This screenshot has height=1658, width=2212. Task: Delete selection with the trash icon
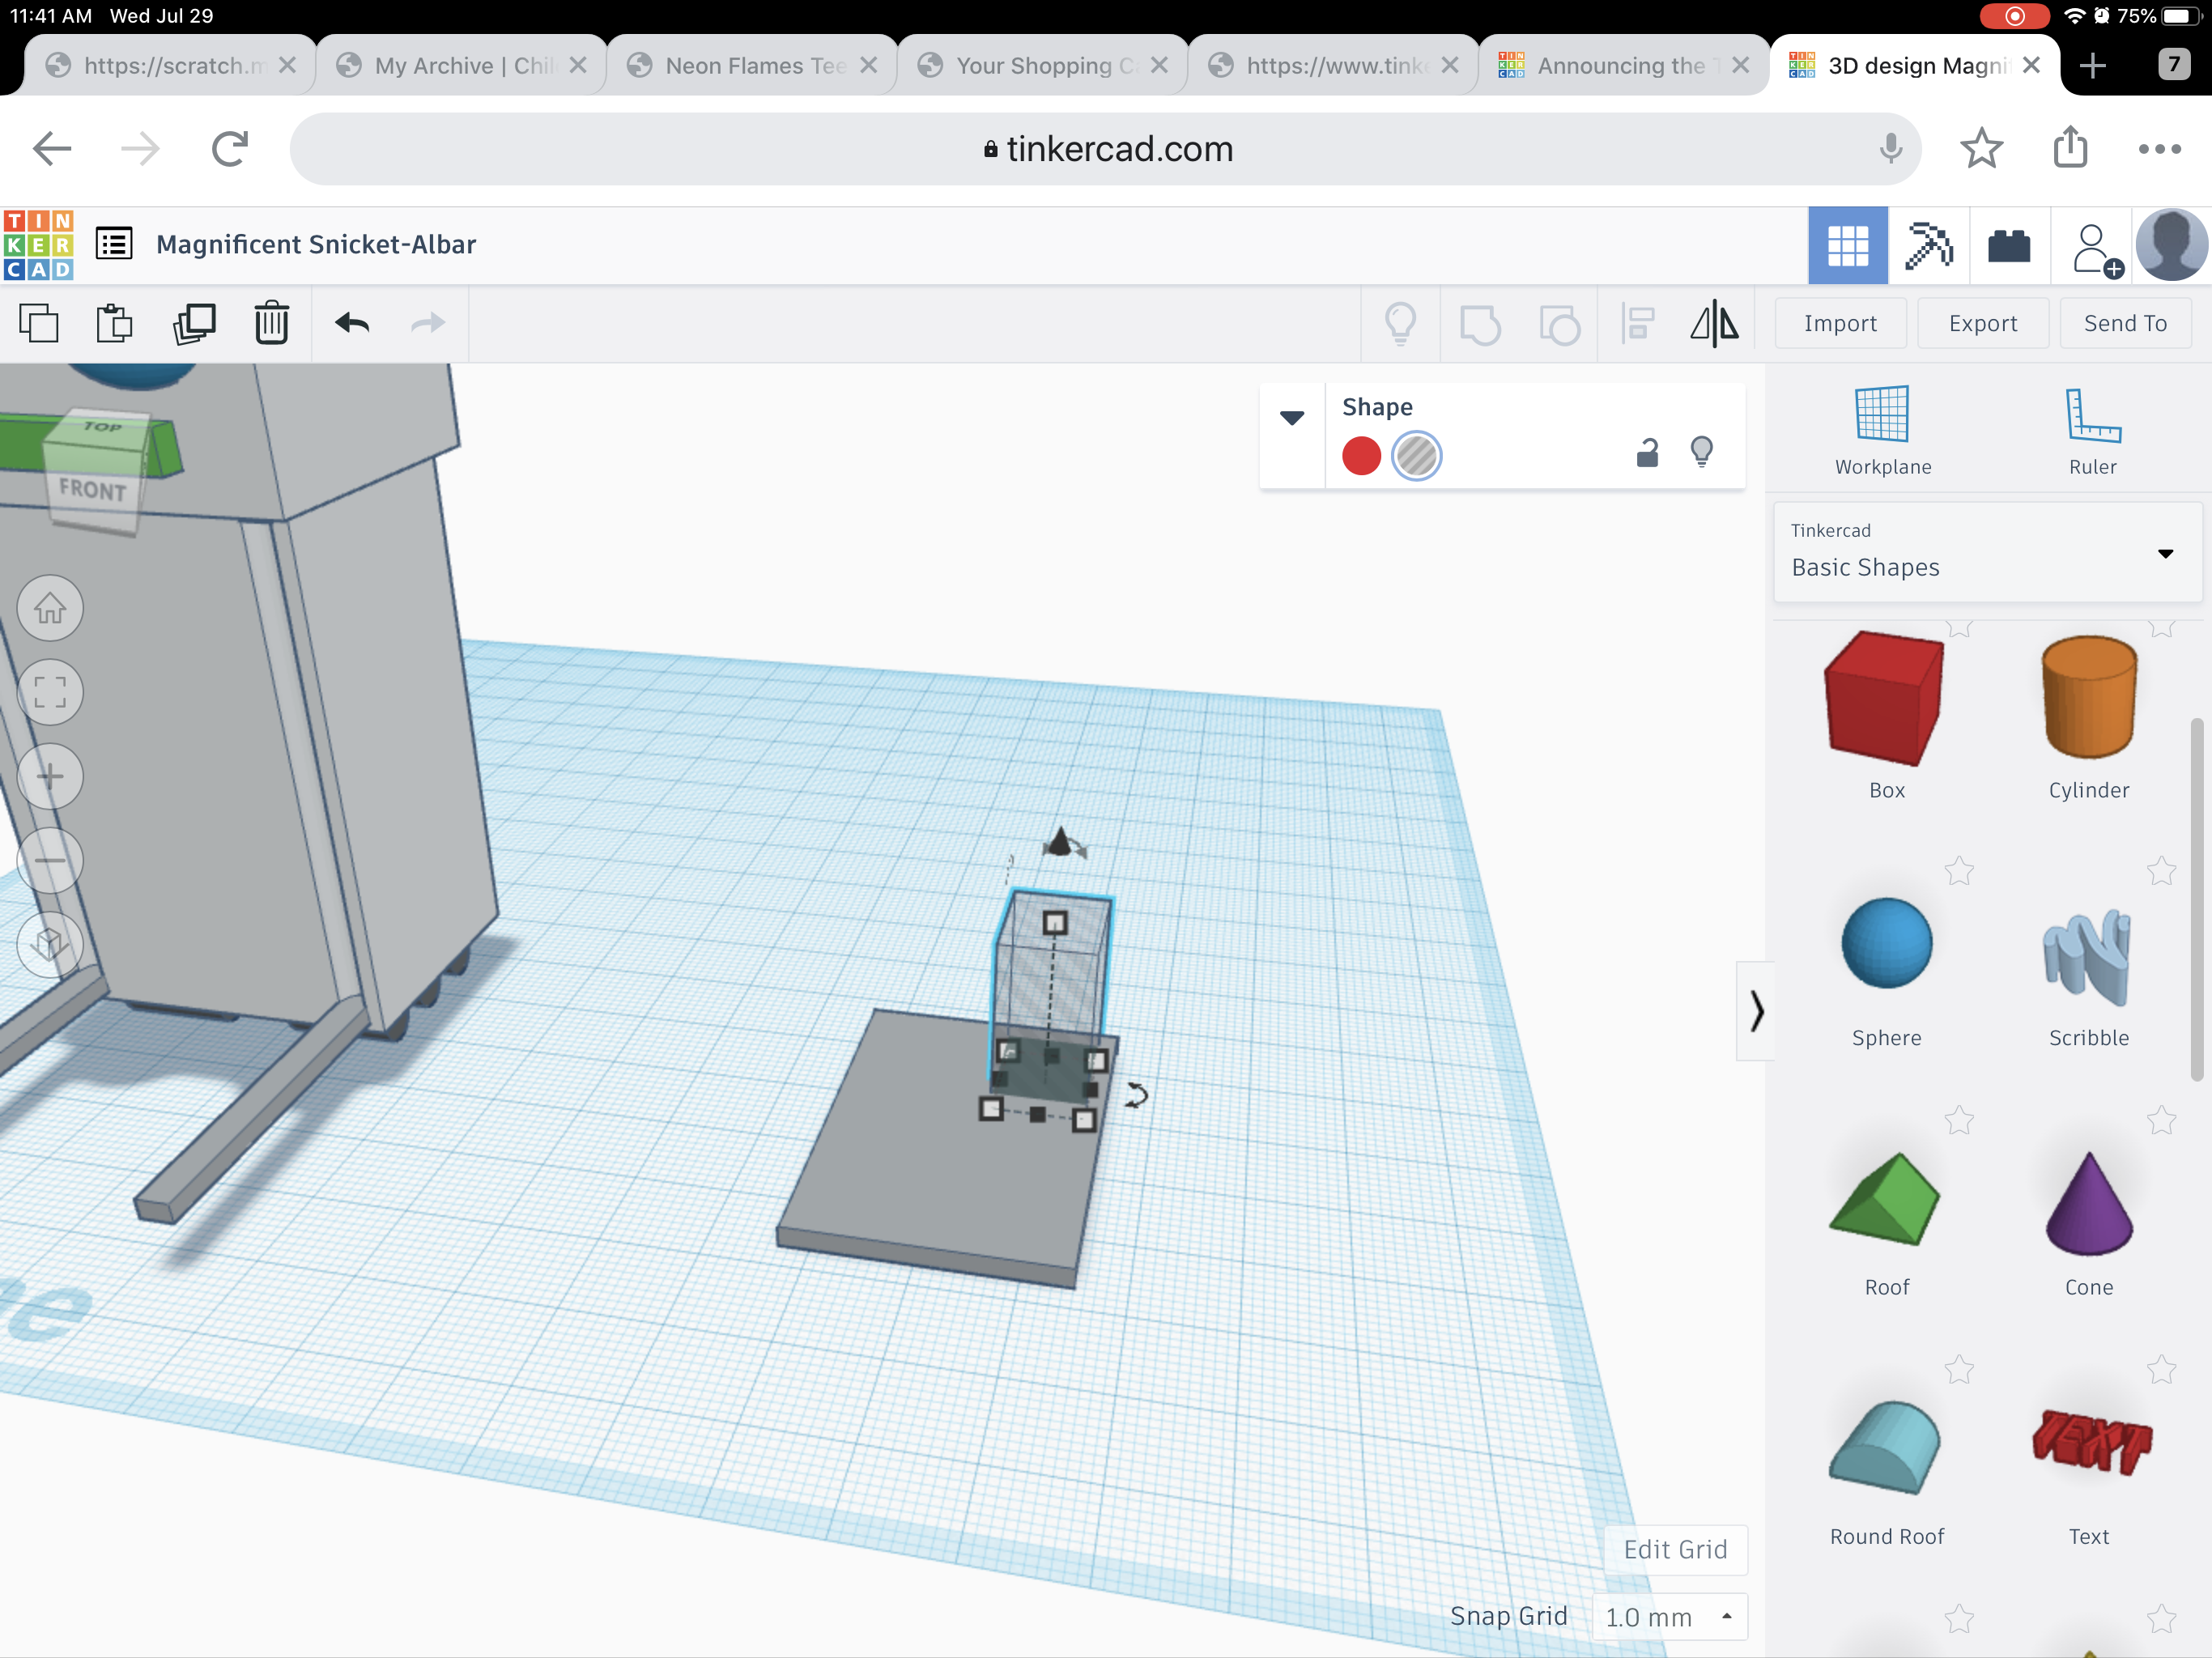271,324
